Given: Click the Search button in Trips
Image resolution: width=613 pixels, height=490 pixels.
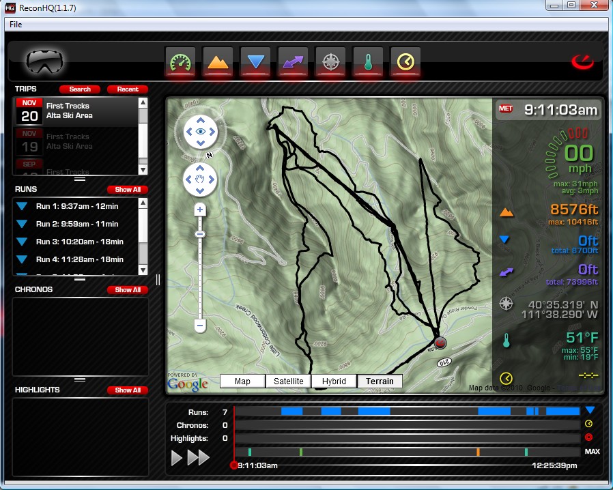Looking at the screenshot, I should (x=80, y=89).
